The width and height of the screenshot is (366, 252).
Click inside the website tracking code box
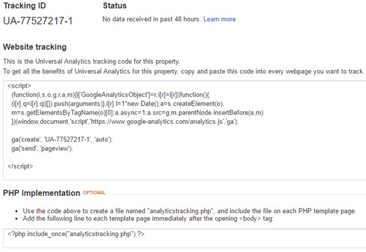184,131
